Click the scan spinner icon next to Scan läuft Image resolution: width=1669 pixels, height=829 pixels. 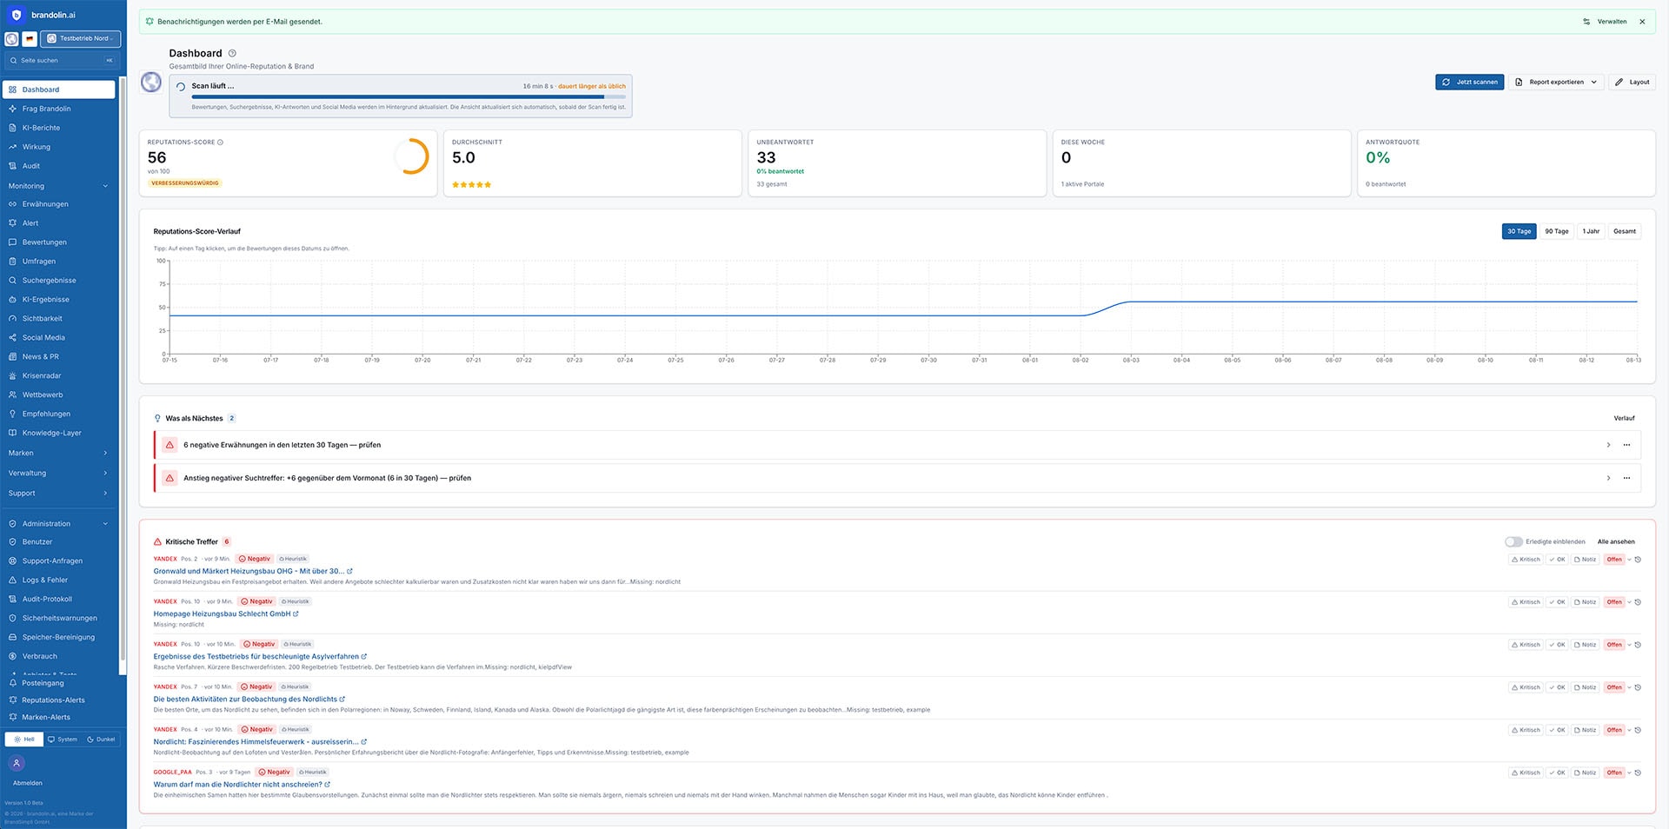coord(181,86)
